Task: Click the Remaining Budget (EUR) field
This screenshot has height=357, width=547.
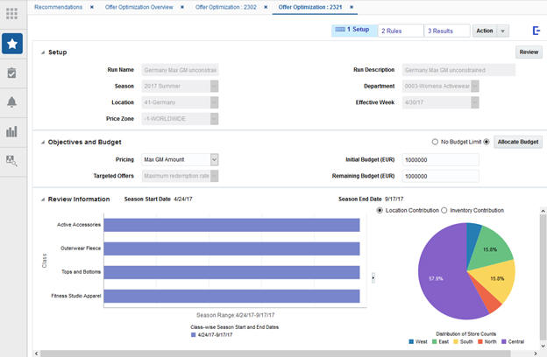Action: point(440,176)
